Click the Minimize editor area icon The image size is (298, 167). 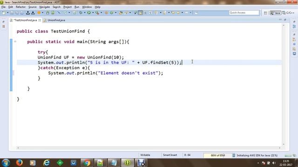pos(280,19)
